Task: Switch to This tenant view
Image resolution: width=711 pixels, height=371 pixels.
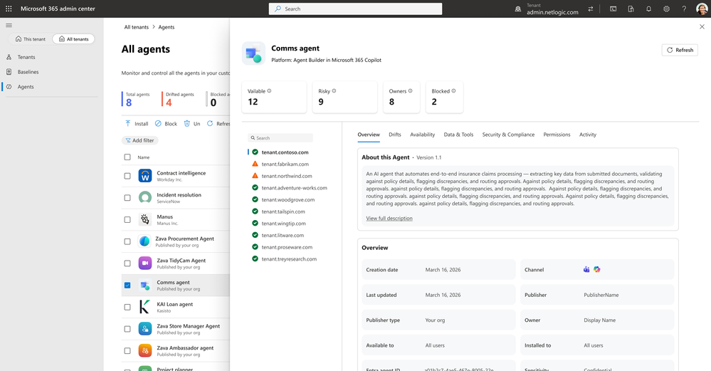Action: click(x=30, y=39)
